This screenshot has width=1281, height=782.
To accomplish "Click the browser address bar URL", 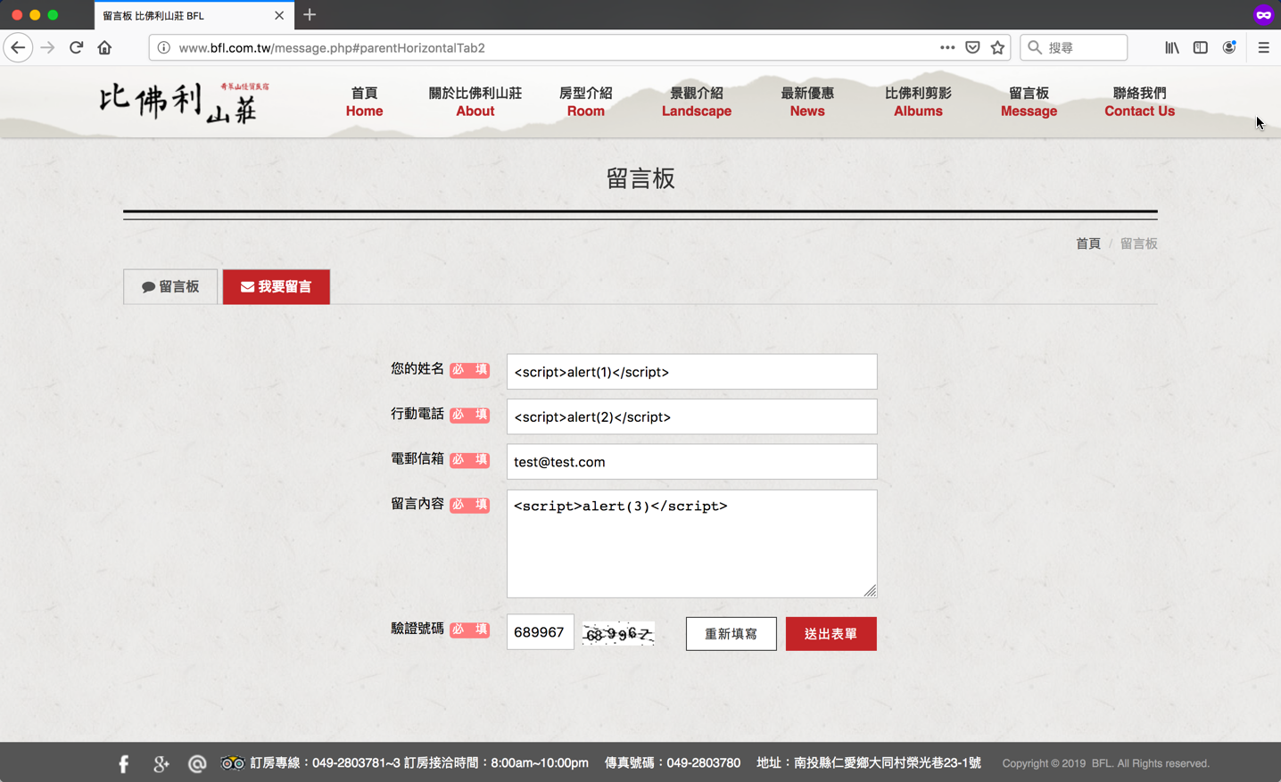I will [331, 48].
